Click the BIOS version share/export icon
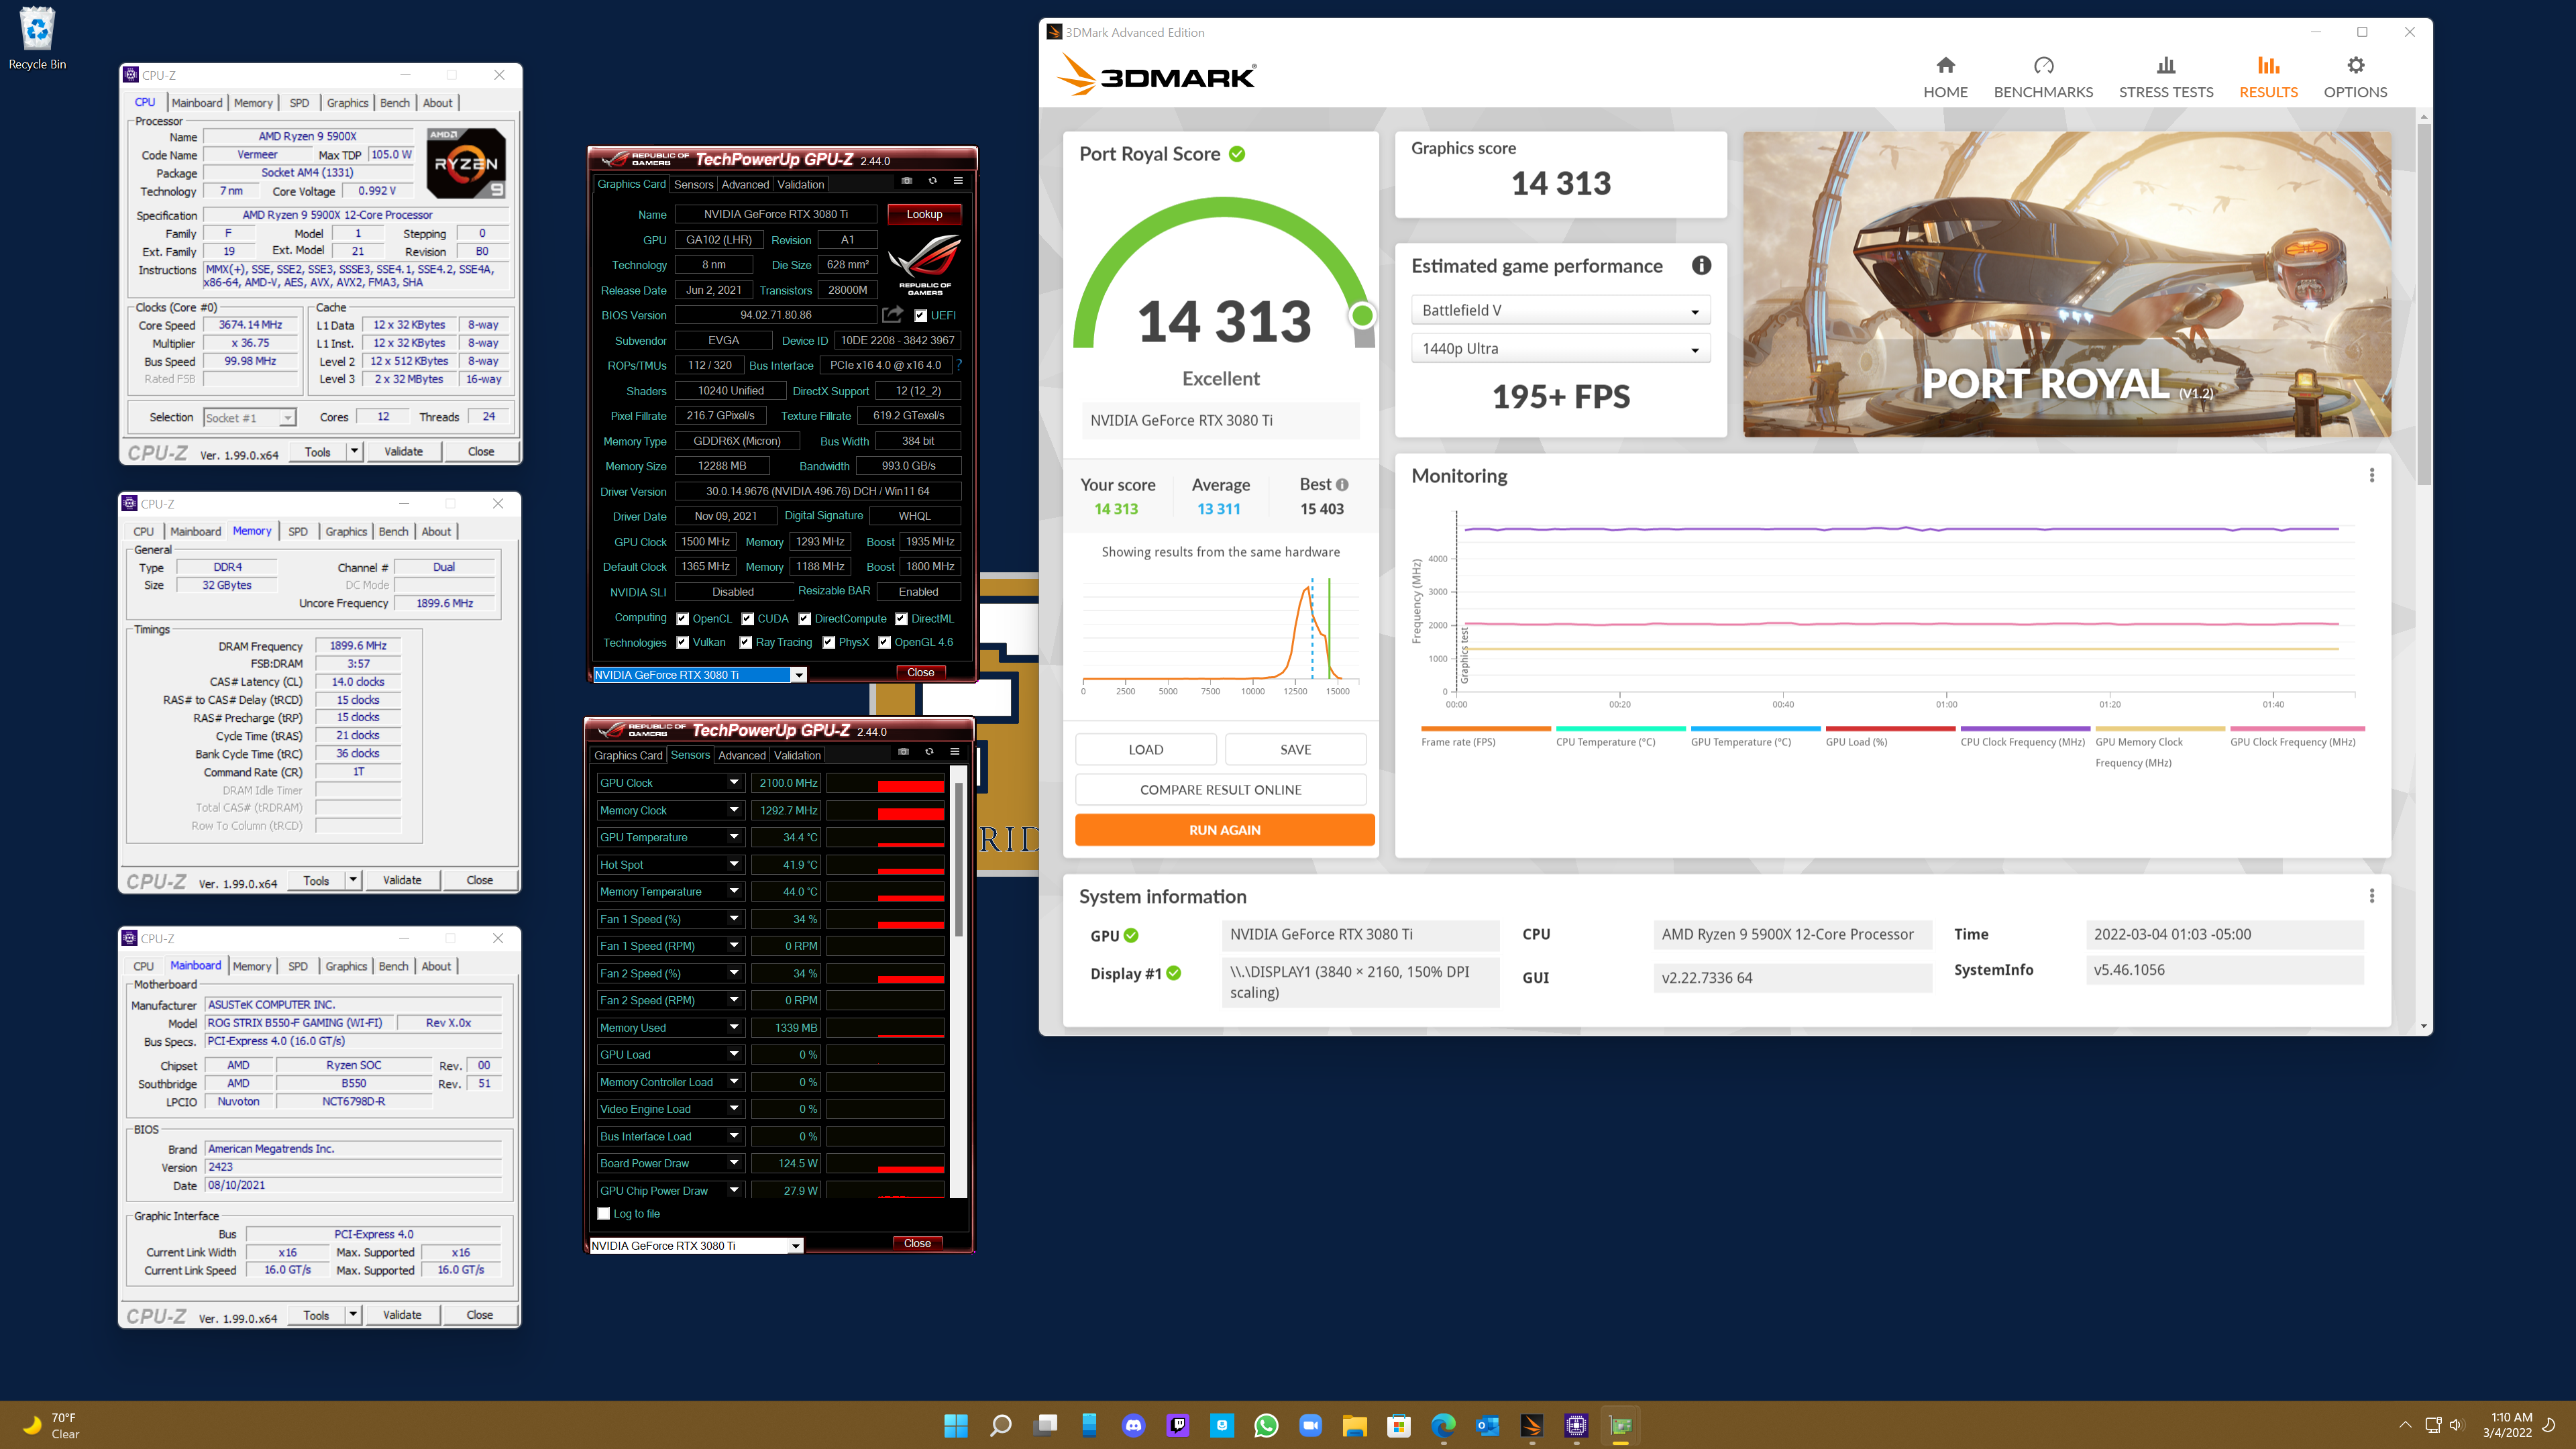The width and height of the screenshot is (2576, 1449). coord(892,315)
